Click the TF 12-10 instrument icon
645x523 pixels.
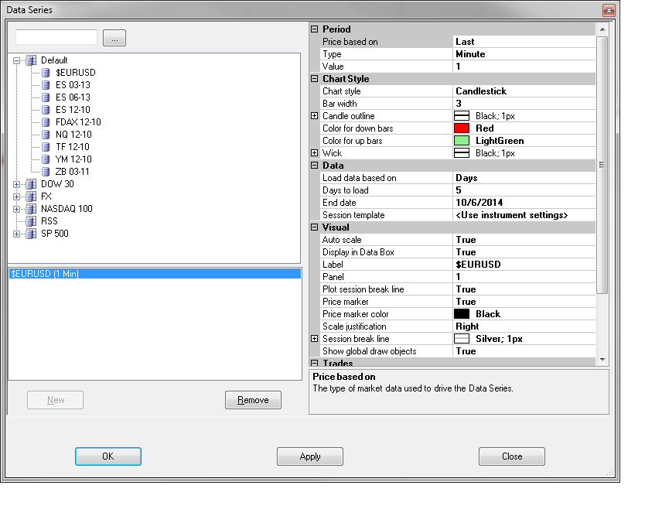tap(46, 147)
